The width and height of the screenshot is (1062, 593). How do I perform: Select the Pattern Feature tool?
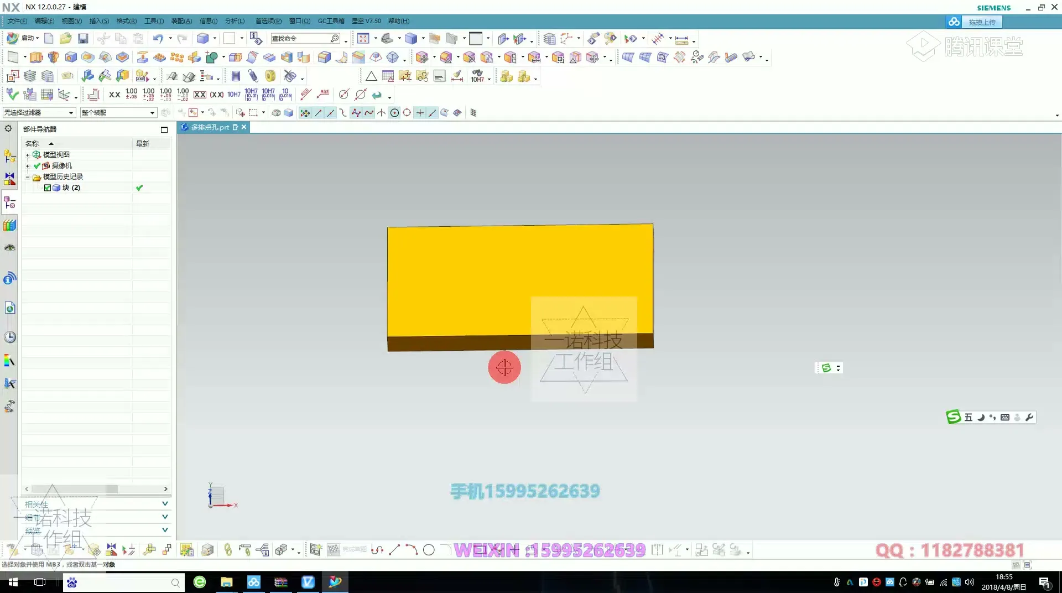(177, 57)
